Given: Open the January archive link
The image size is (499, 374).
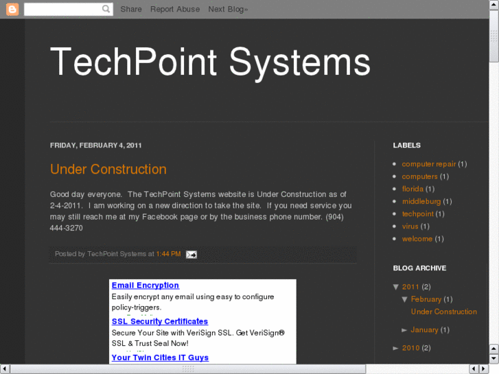Looking at the screenshot, I should (425, 330).
